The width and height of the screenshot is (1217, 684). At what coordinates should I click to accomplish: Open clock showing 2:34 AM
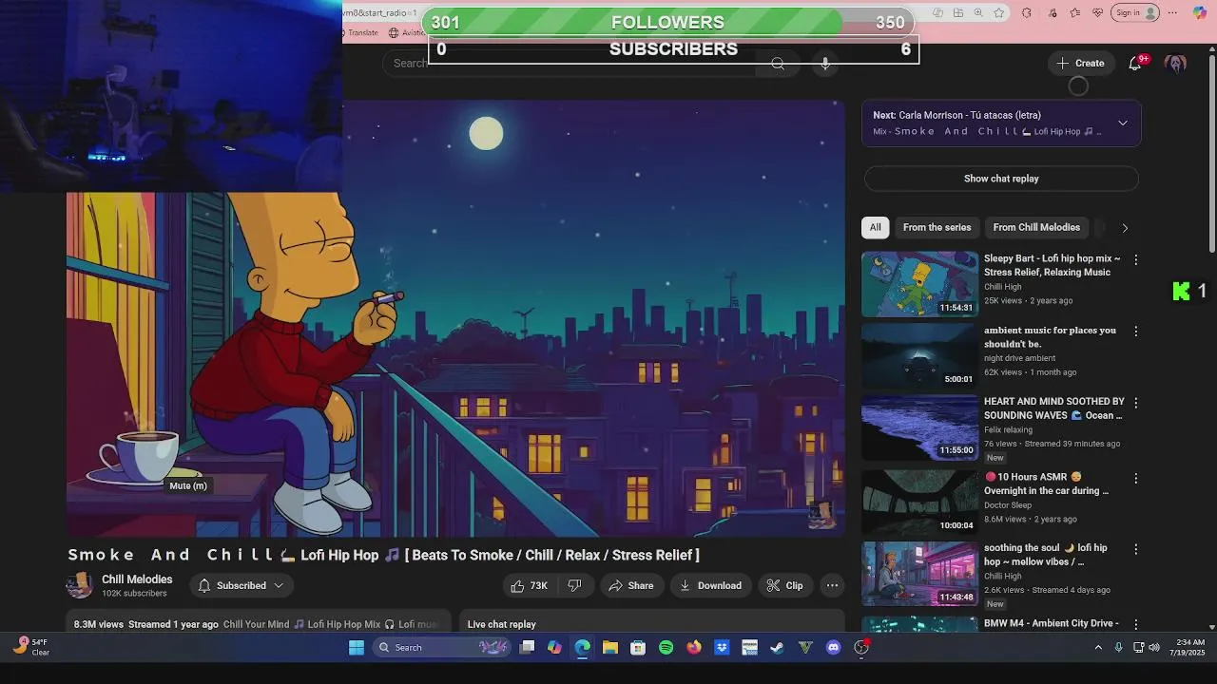pyautogui.click(x=1189, y=648)
